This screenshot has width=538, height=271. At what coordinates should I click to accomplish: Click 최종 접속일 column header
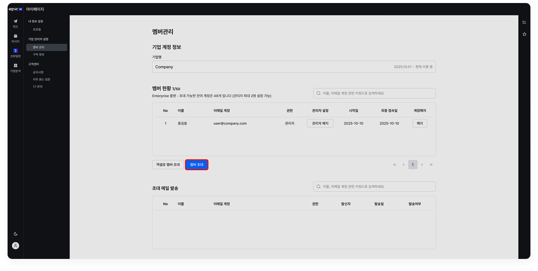click(389, 111)
